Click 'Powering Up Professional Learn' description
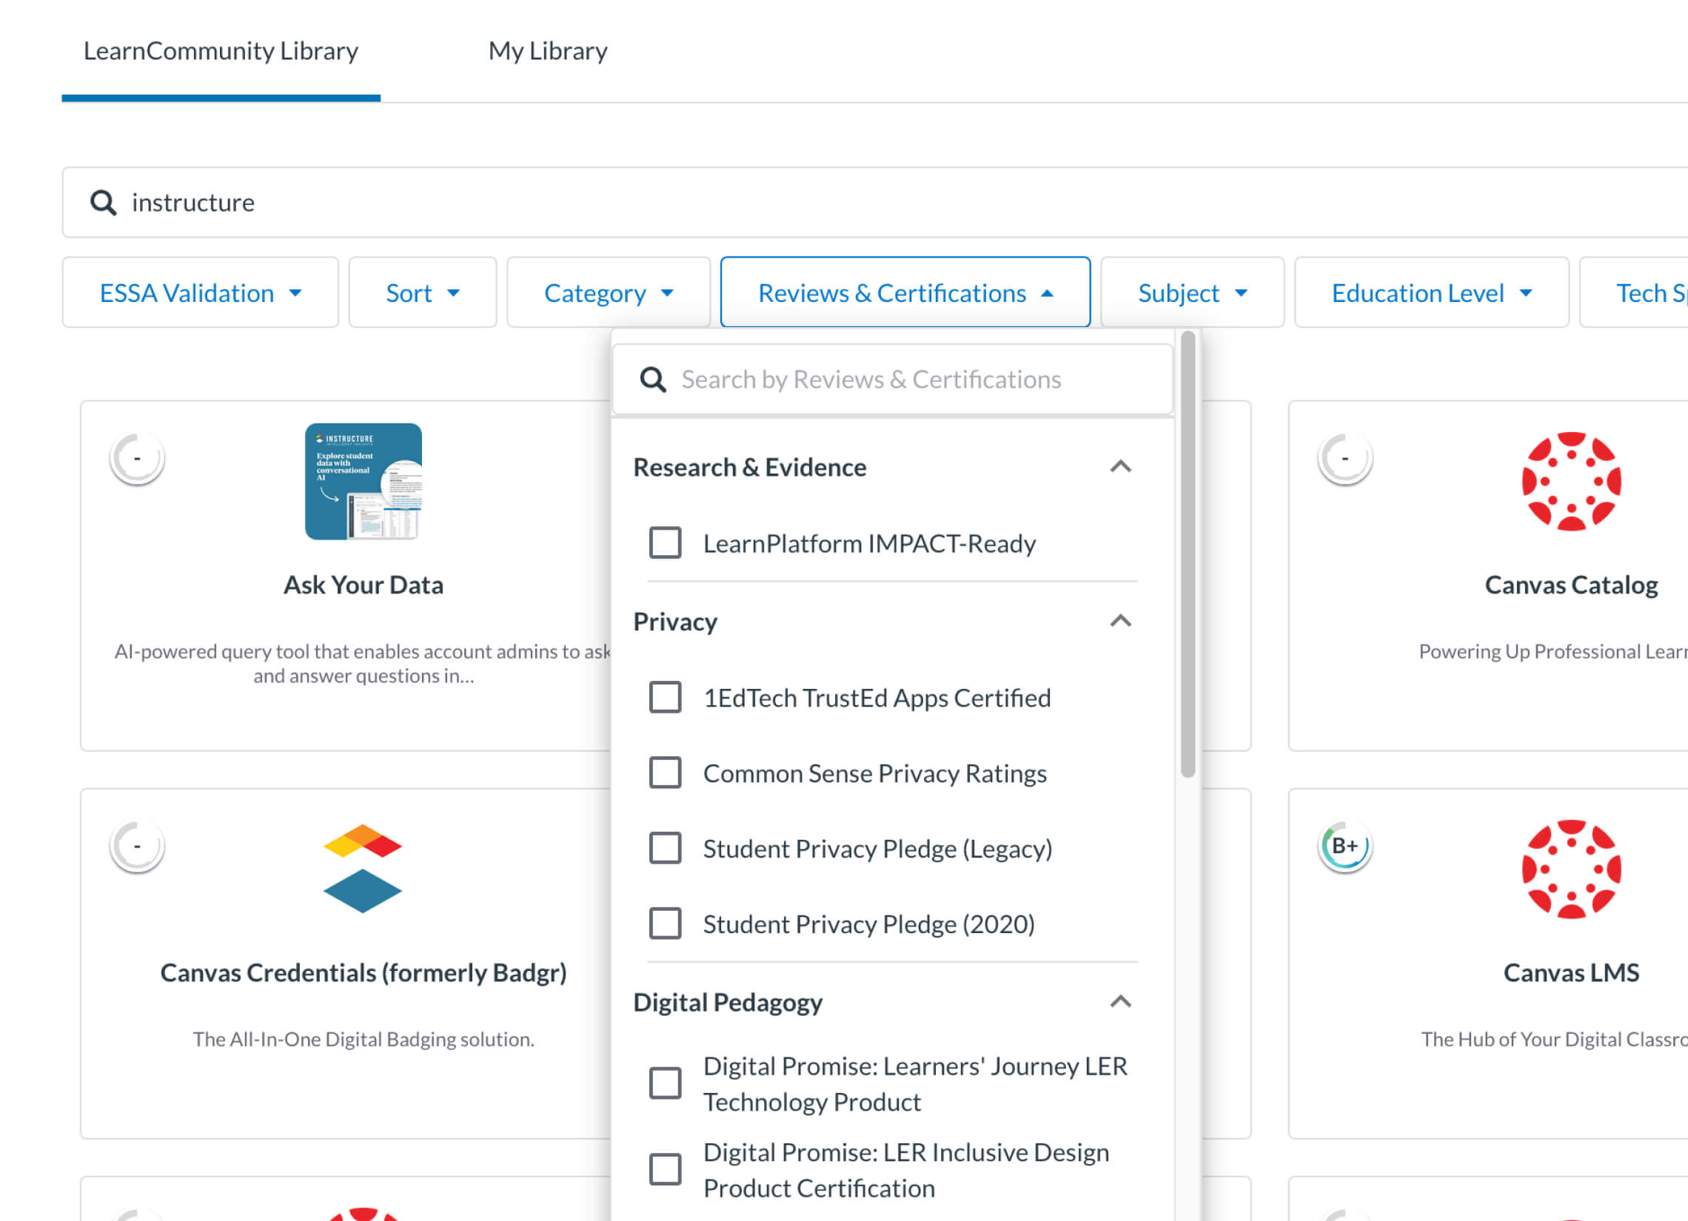Screen dimensions: 1688x1221 click(1553, 651)
